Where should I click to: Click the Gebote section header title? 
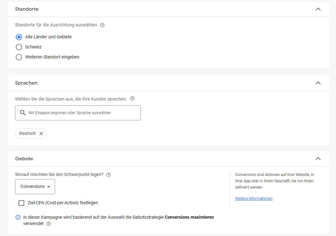click(x=24, y=159)
